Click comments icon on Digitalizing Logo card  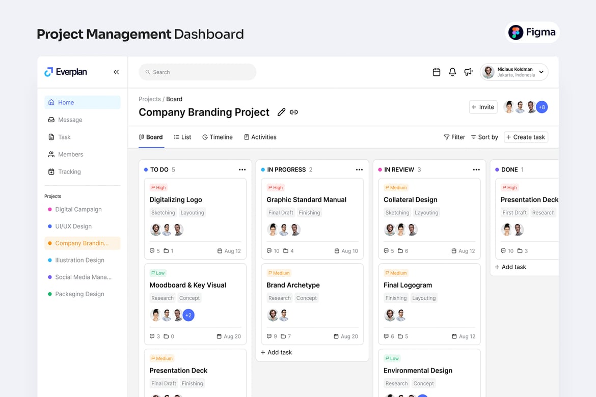[152, 251]
